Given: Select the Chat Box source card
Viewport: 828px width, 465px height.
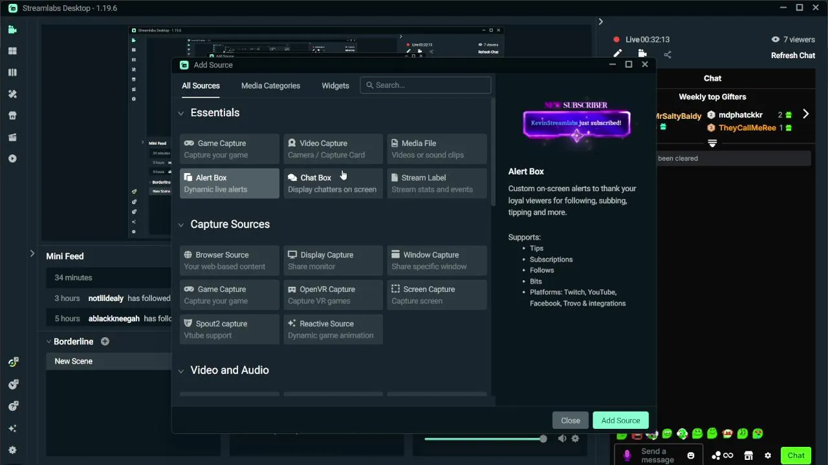Looking at the screenshot, I should 333,183.
